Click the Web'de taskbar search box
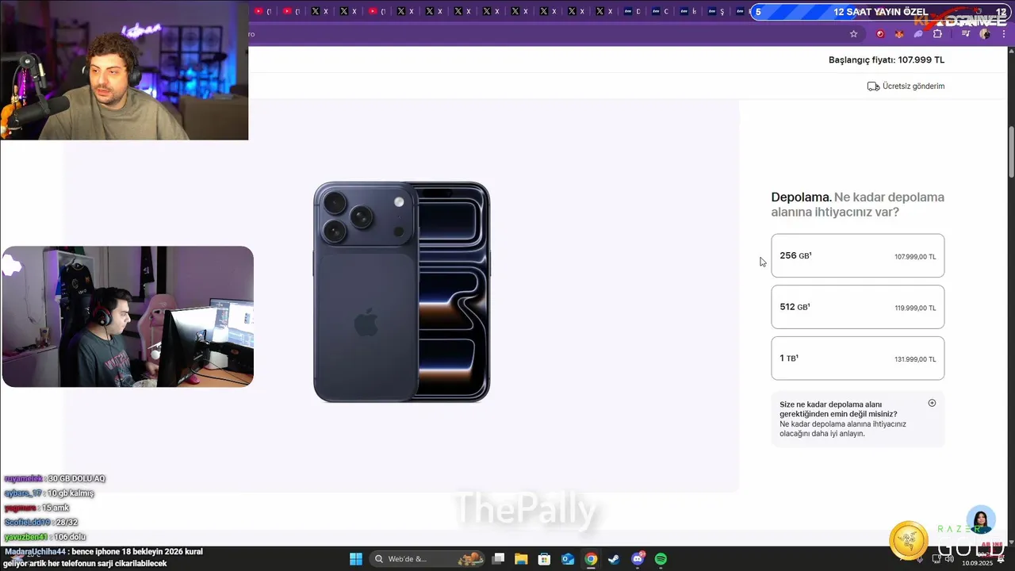 tap(427, 559)
